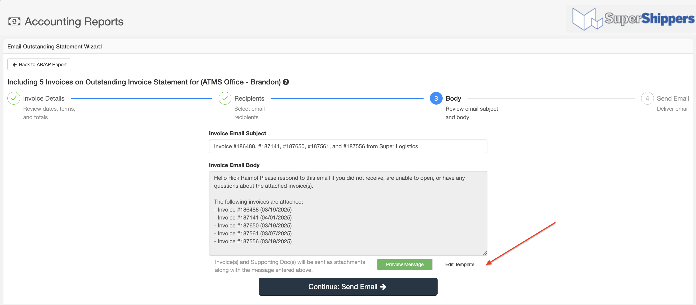Go back to AR/AP Report
Viewport: 696px width, 305px height.
coord(39,65)
